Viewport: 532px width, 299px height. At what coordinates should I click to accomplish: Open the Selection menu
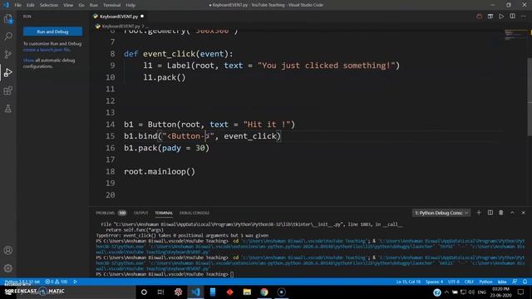[49, 5]
